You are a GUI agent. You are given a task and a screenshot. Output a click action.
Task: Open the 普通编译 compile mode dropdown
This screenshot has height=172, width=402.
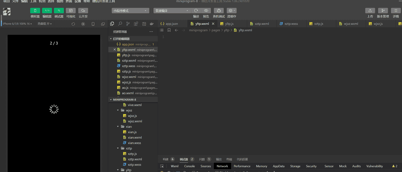[172, 11]
